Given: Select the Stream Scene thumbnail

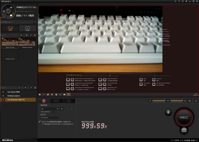Looking at the screenshot, I should pyautogui.click(x=27, y=43).
